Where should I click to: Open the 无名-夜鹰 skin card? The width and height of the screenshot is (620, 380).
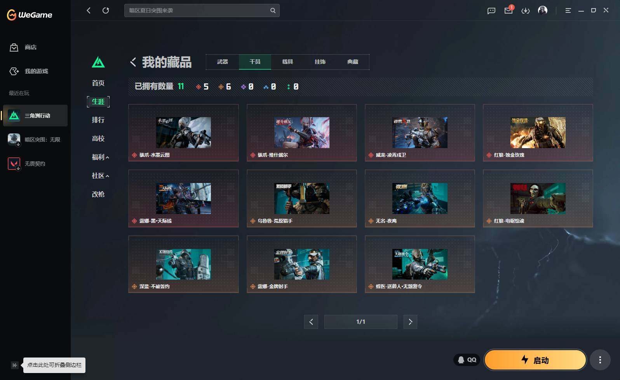[x=420, y=199]
